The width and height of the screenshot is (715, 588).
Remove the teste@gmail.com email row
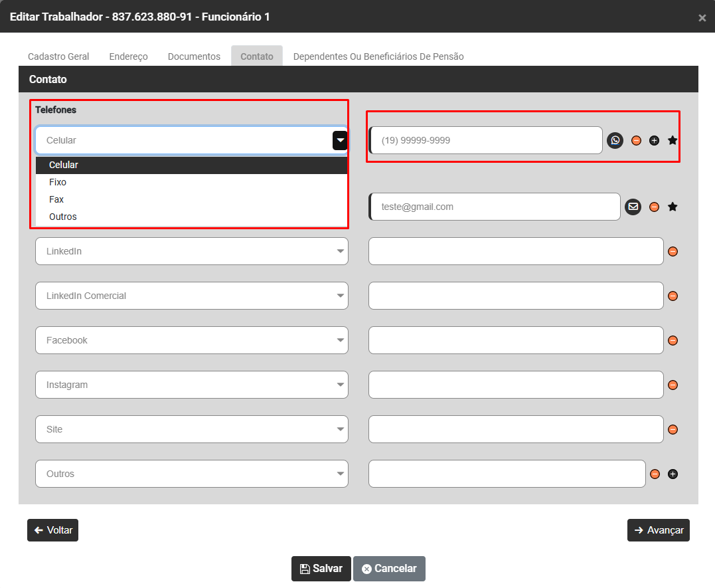654,207
